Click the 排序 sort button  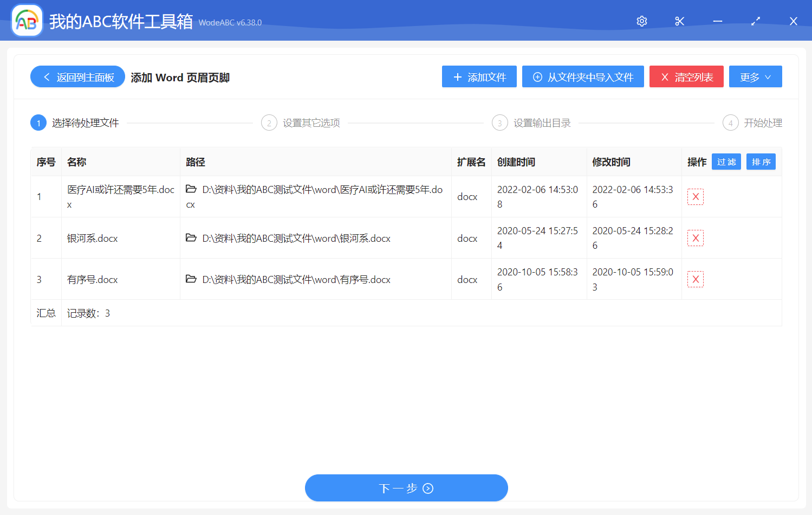point(761,162)
